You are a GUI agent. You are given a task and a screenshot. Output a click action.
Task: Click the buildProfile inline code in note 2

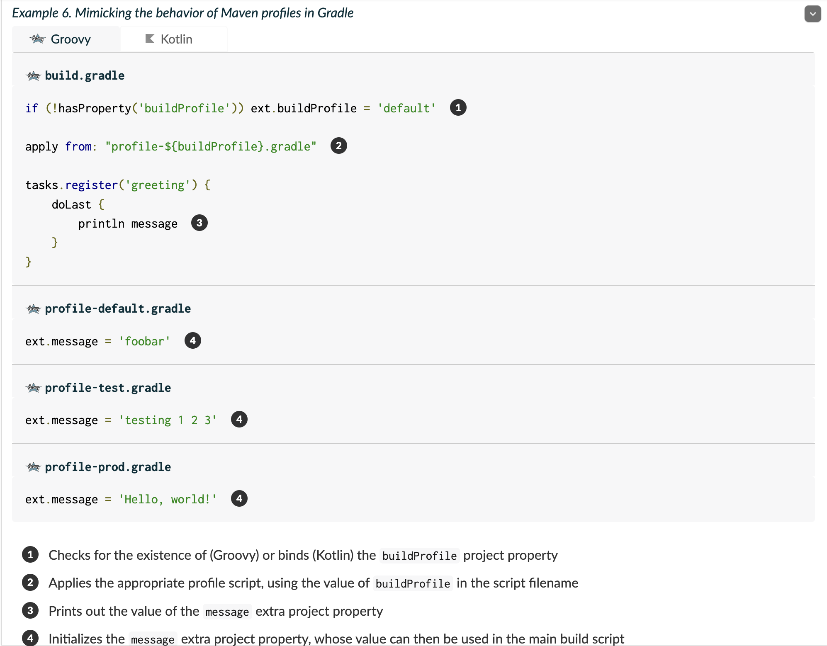[413, 584]
